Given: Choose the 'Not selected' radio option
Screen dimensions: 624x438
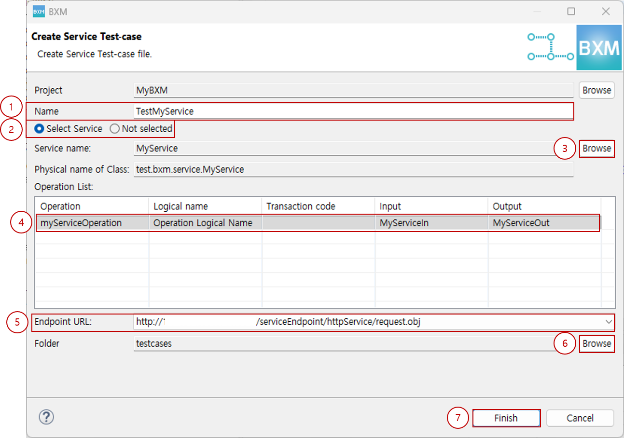Looking at the screenshot, I should click(x=115, y=129).
